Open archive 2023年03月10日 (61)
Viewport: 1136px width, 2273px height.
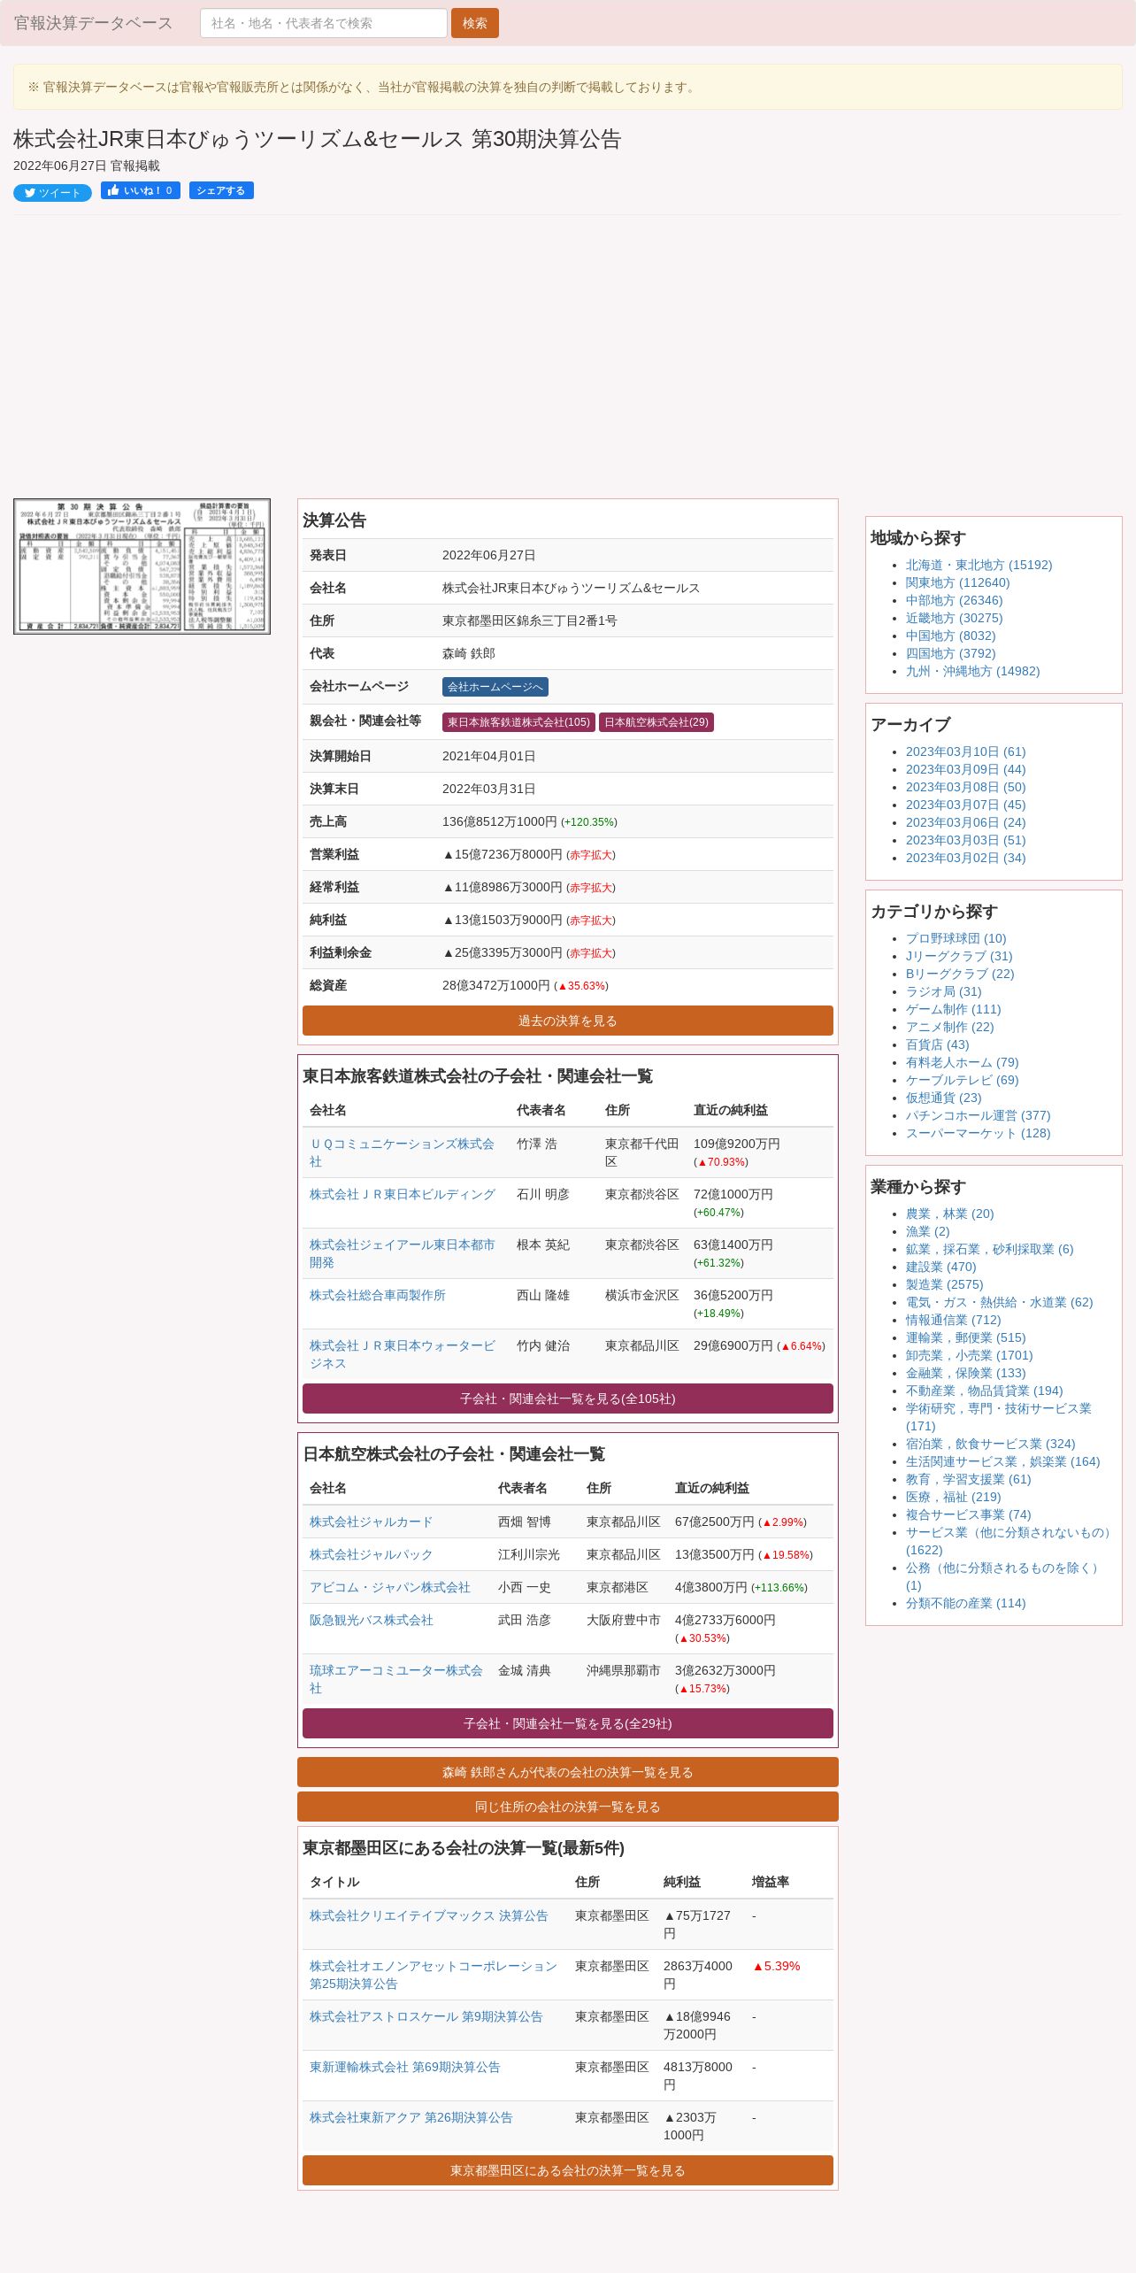coord(965,751)
